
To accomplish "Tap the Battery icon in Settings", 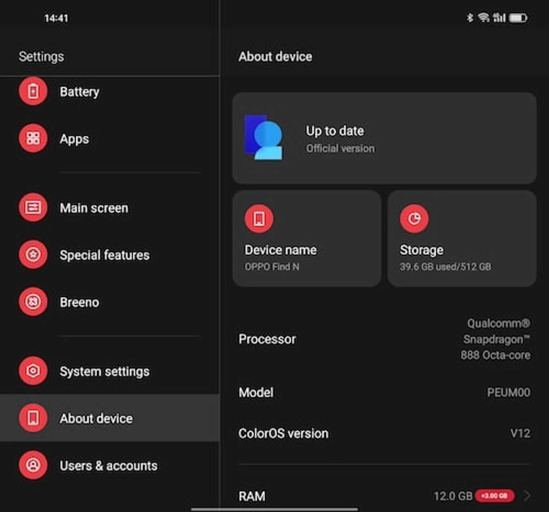I will [x=33, y=91].
